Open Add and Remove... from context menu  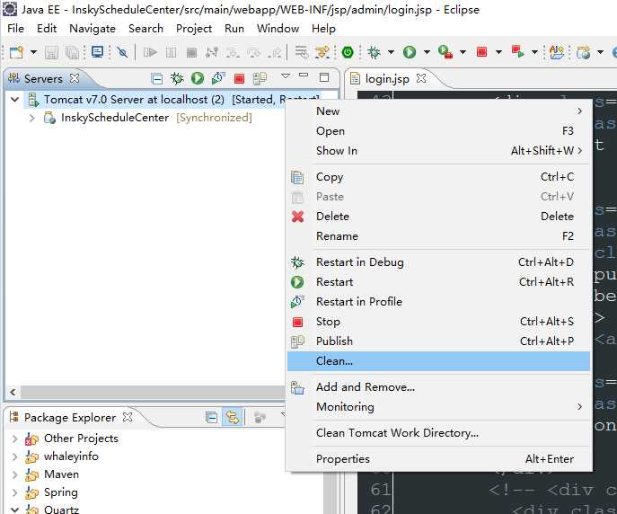point(439,387)
